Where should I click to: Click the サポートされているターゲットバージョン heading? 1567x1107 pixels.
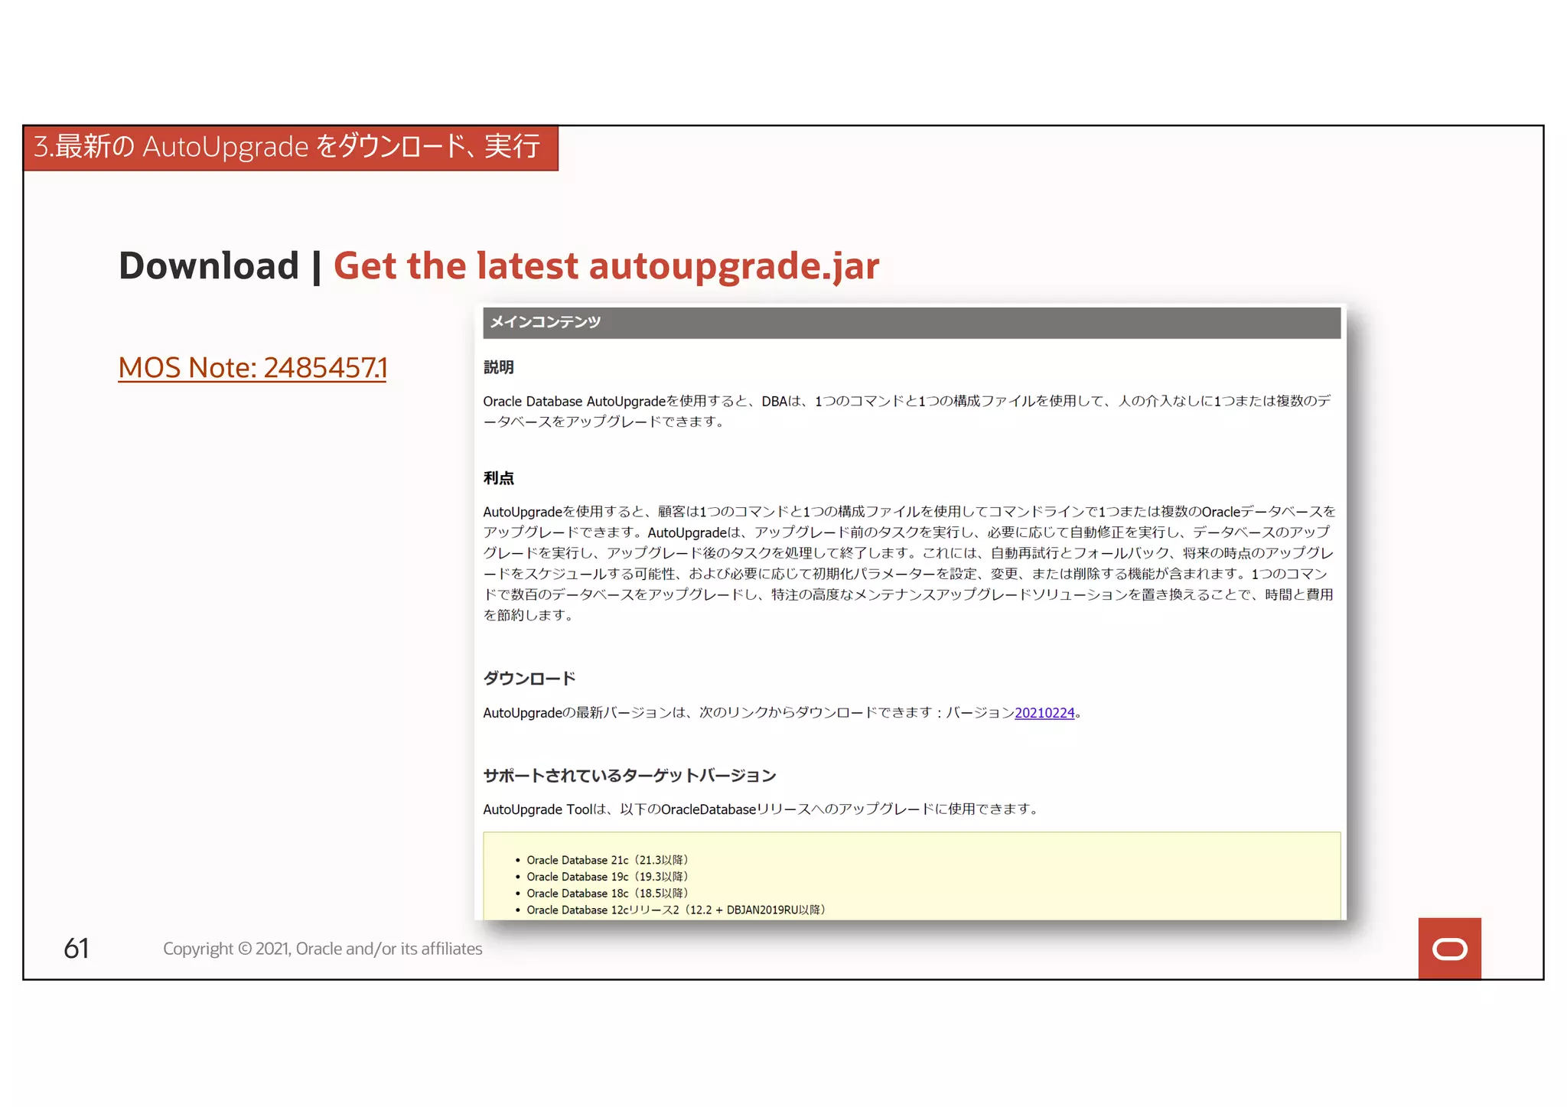[629, 776]
